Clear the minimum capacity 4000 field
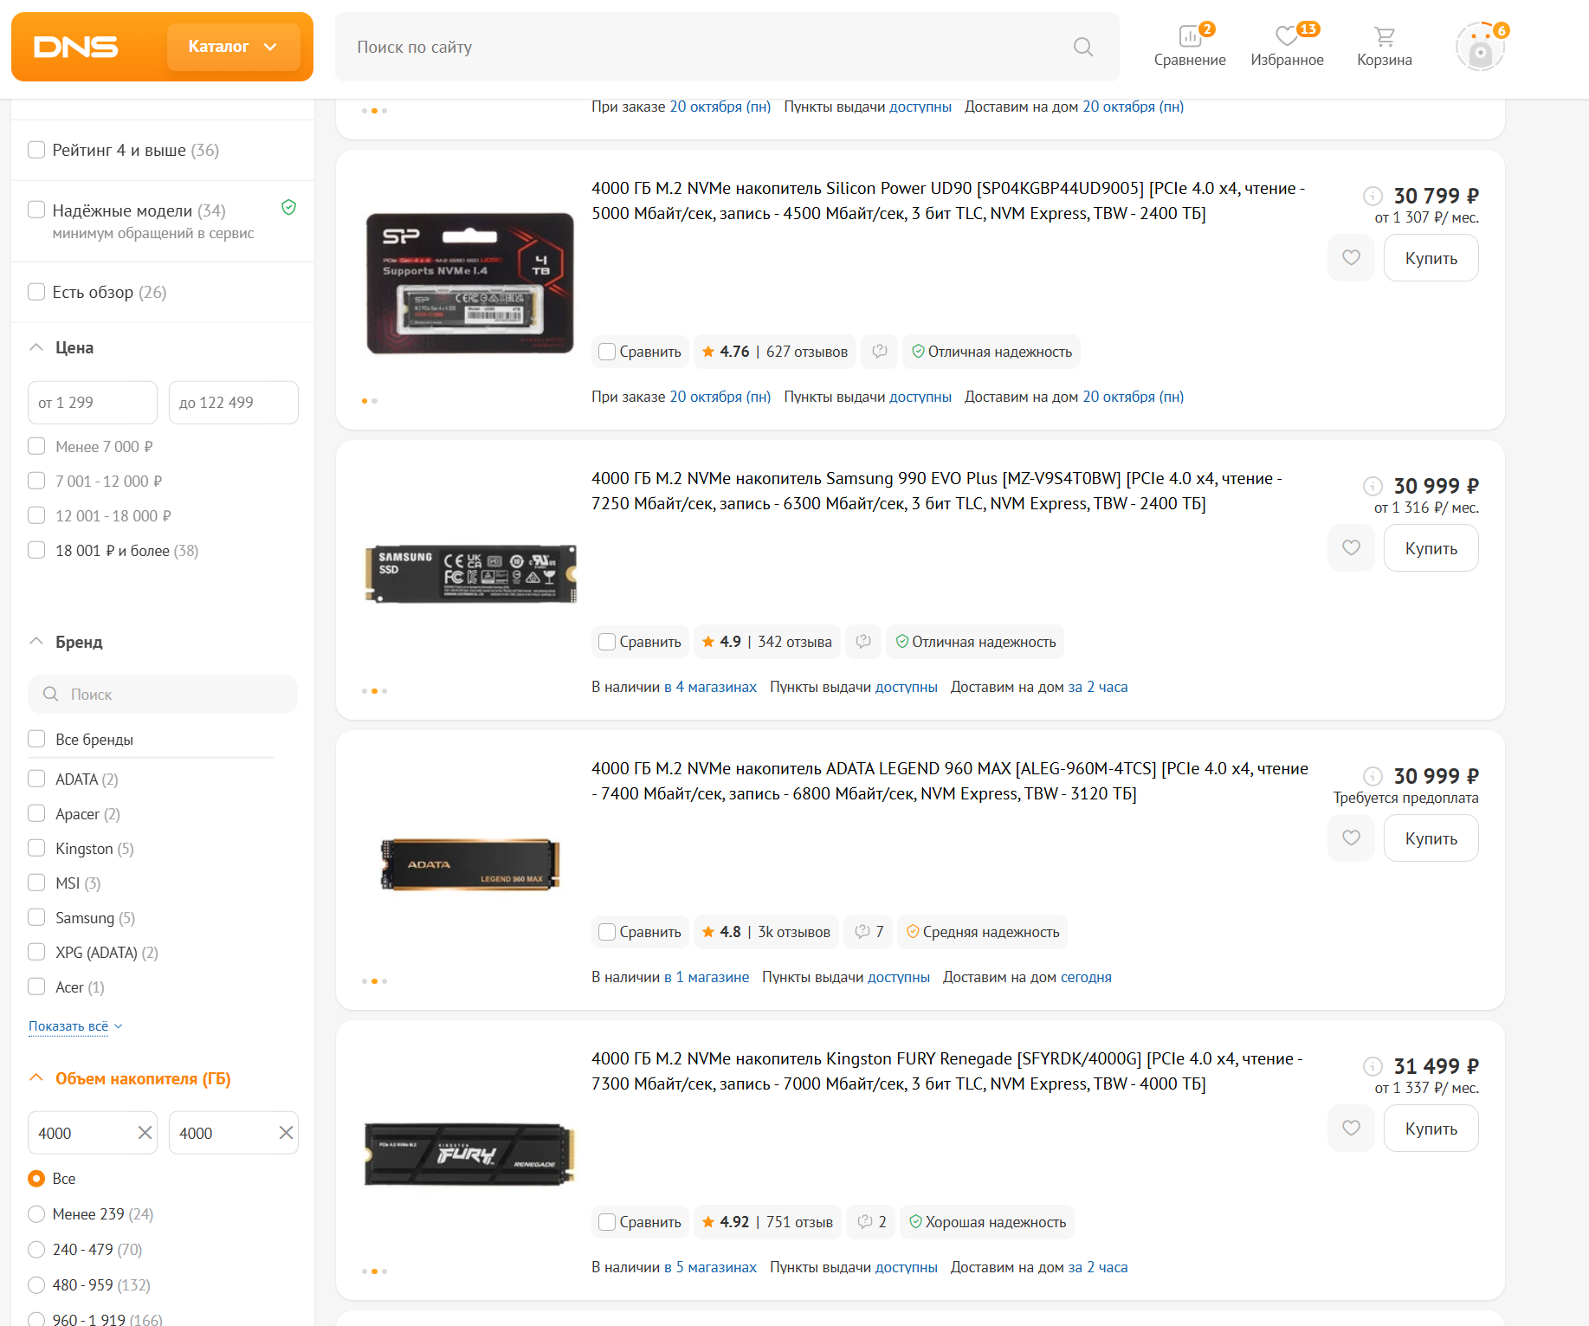The image size is (1589, 1326). click(x=145, y=1133)
